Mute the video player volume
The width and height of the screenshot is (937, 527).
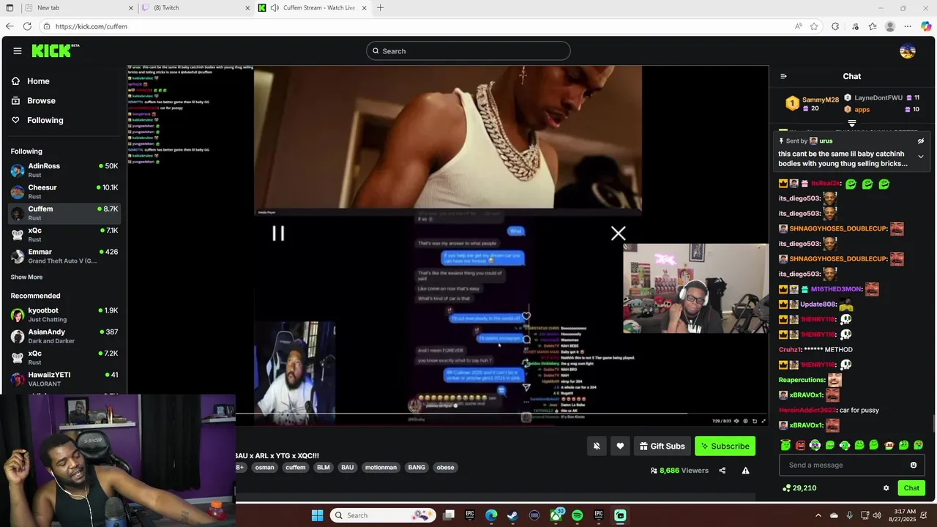coord(737,421)
